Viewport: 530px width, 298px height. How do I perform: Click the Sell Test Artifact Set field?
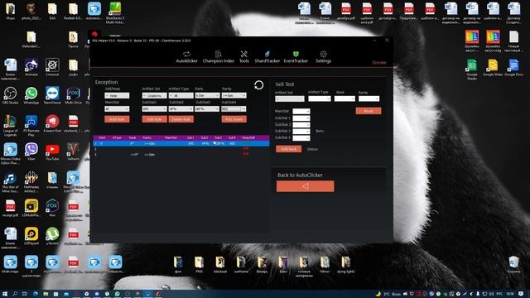[290, 99]
